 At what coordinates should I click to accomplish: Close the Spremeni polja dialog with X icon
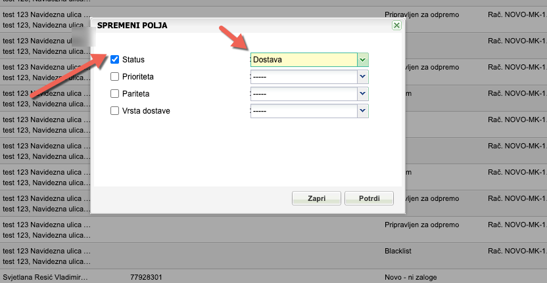click(x=396, y=25)
